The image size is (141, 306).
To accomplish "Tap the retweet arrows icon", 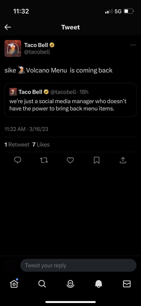I will tap(44, 160).
